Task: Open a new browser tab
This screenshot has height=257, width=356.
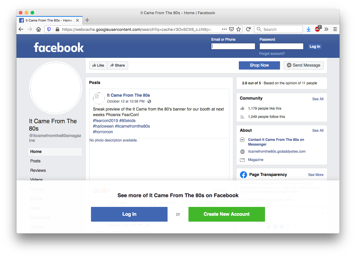Action: coord(87,20)
